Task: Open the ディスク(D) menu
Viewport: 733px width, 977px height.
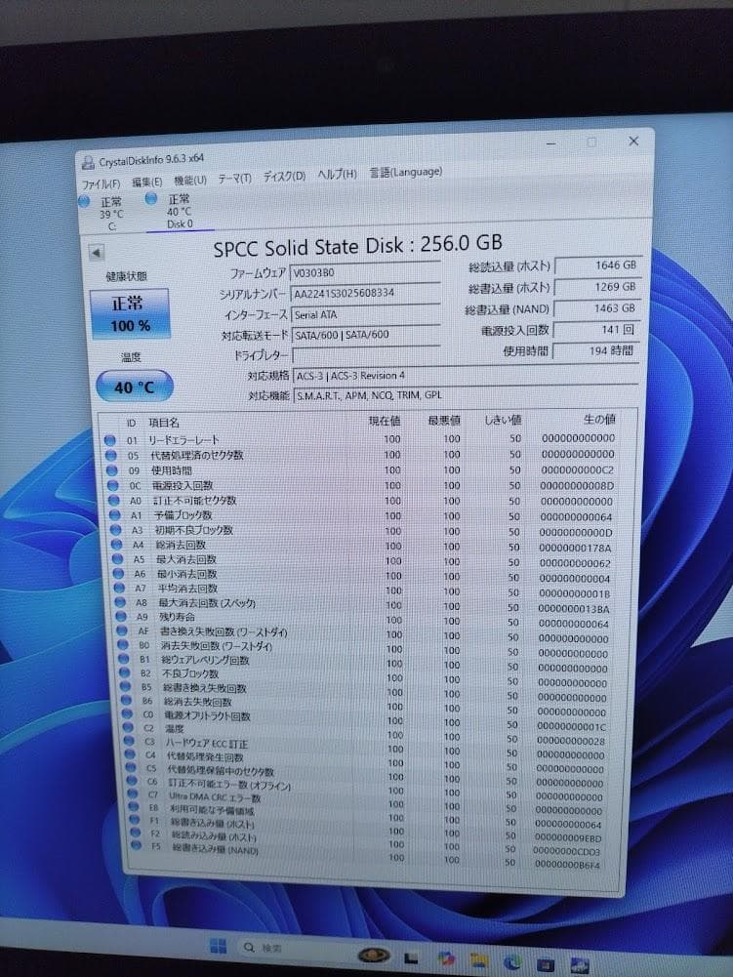Action: (x=284, y=177)
